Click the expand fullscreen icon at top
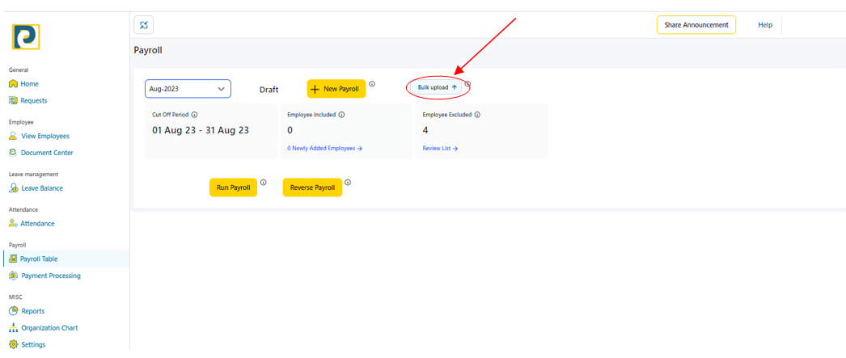846x358 pixels. pyautogui.click(x=143, y=25)
